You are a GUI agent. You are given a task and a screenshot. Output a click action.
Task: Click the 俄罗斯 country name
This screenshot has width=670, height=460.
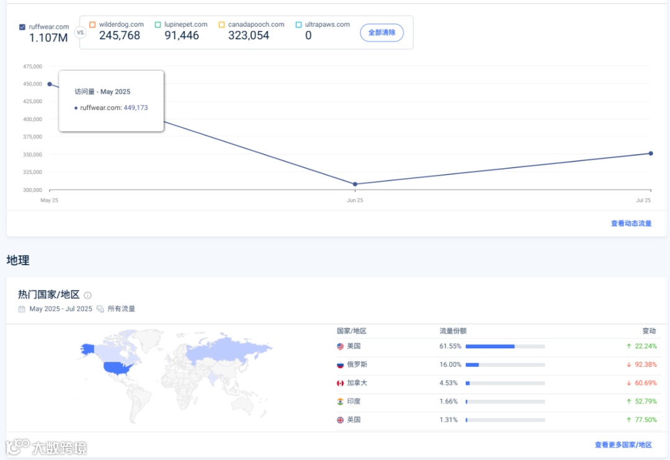(x=357, y=364)
